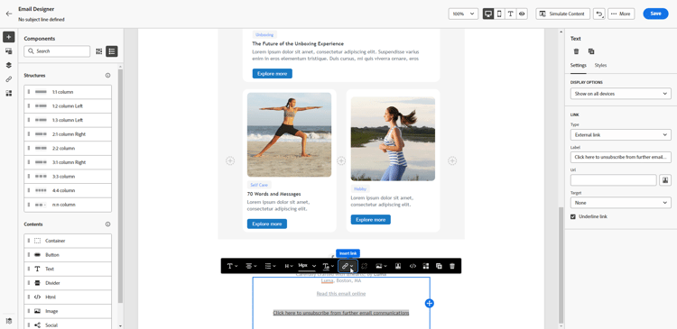Expand the External link type dropdown
677x329 pixels.
tap(620, 135)
